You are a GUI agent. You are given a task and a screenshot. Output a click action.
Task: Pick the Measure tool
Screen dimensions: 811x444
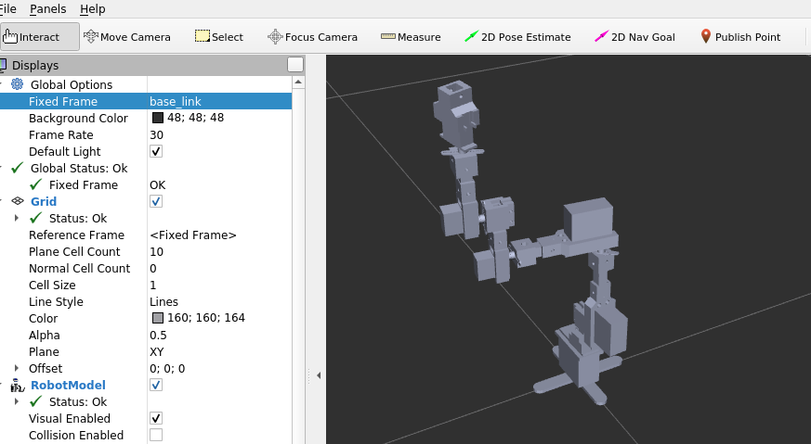(x=412, y=37)
